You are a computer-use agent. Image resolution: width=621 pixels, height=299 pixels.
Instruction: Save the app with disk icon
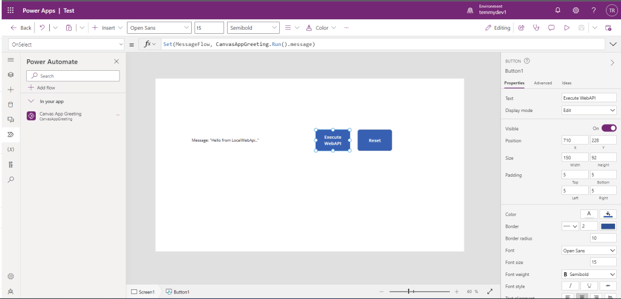582,28
